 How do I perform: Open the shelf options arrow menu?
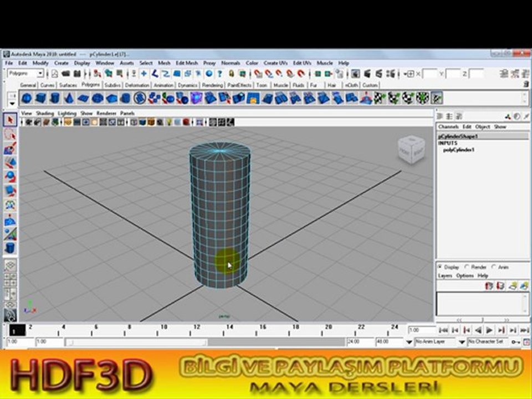[12, 103]
